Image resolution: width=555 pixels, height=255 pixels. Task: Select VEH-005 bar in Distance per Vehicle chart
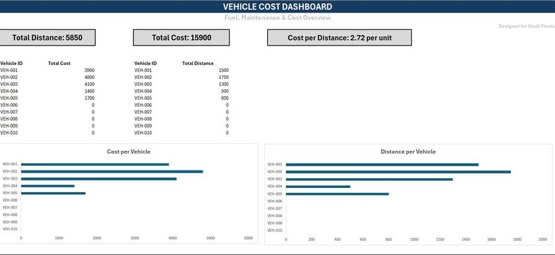(338, 194)
